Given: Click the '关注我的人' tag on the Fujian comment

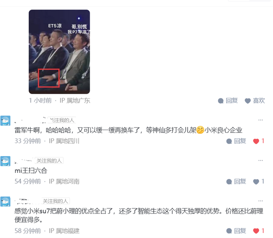Looking at the screenshot, I should [56, 201].
